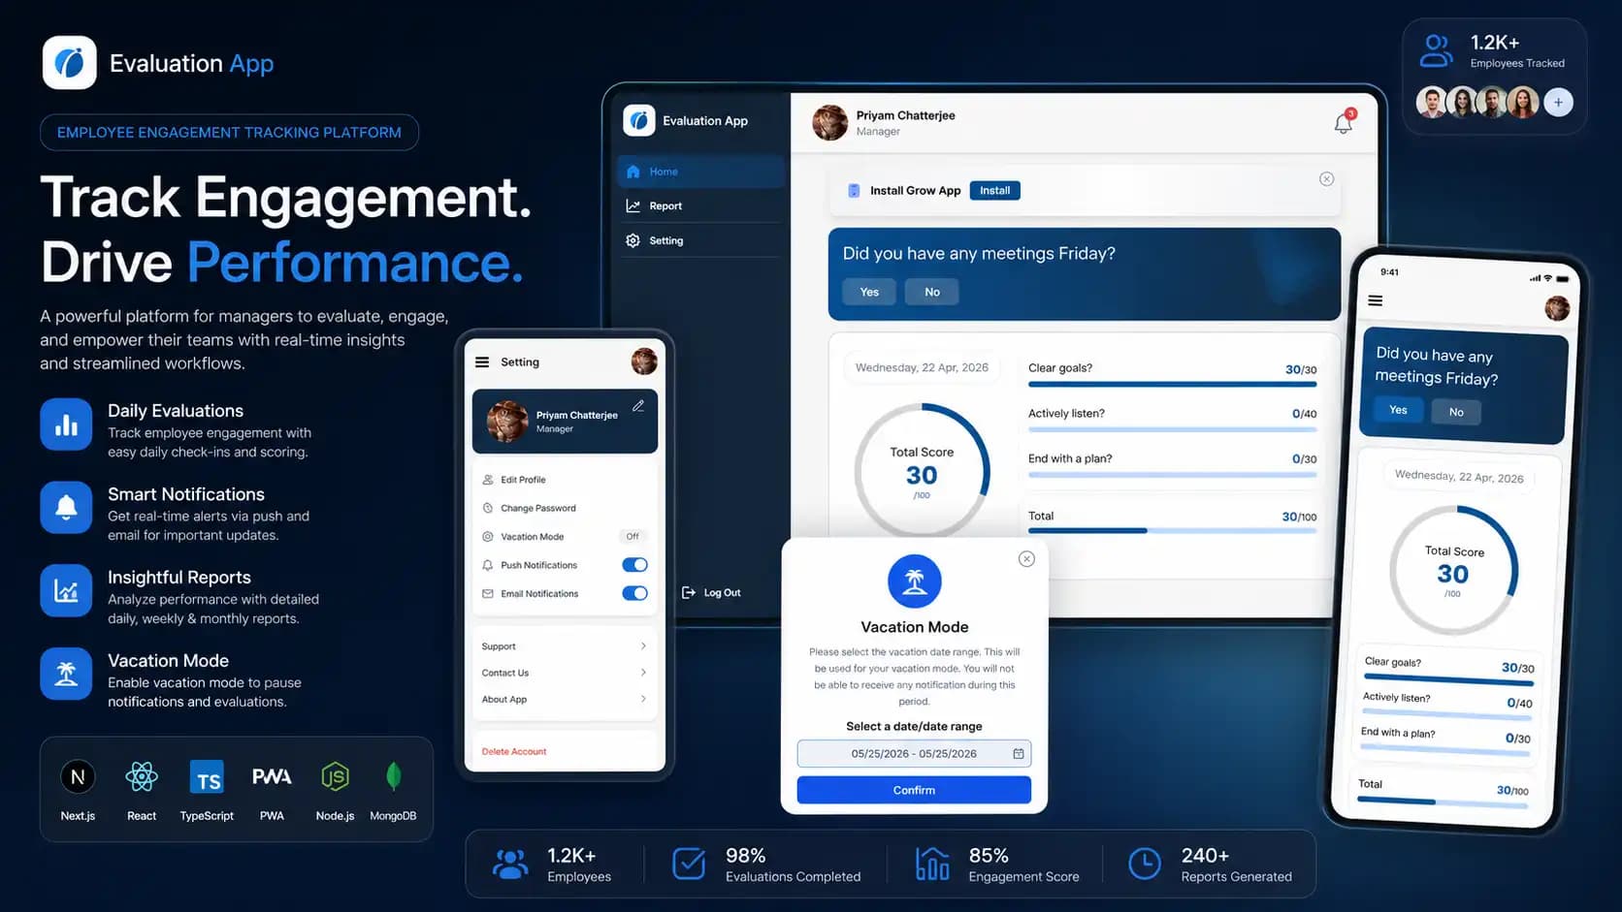
Task: Click the Actively listen progress bar on dashboard
Action: pyautogui.click(x=1172, y=429)
